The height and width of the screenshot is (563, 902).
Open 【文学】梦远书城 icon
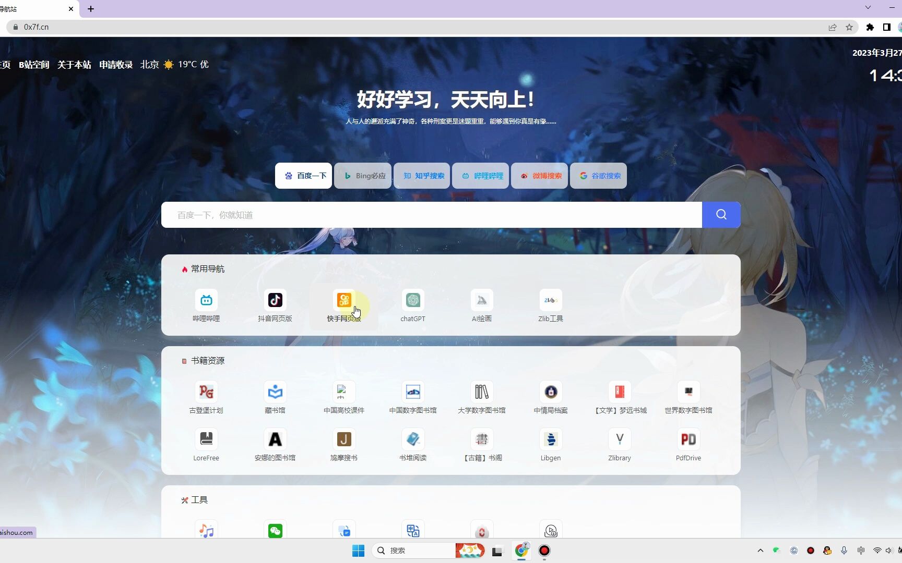point(620,392)
